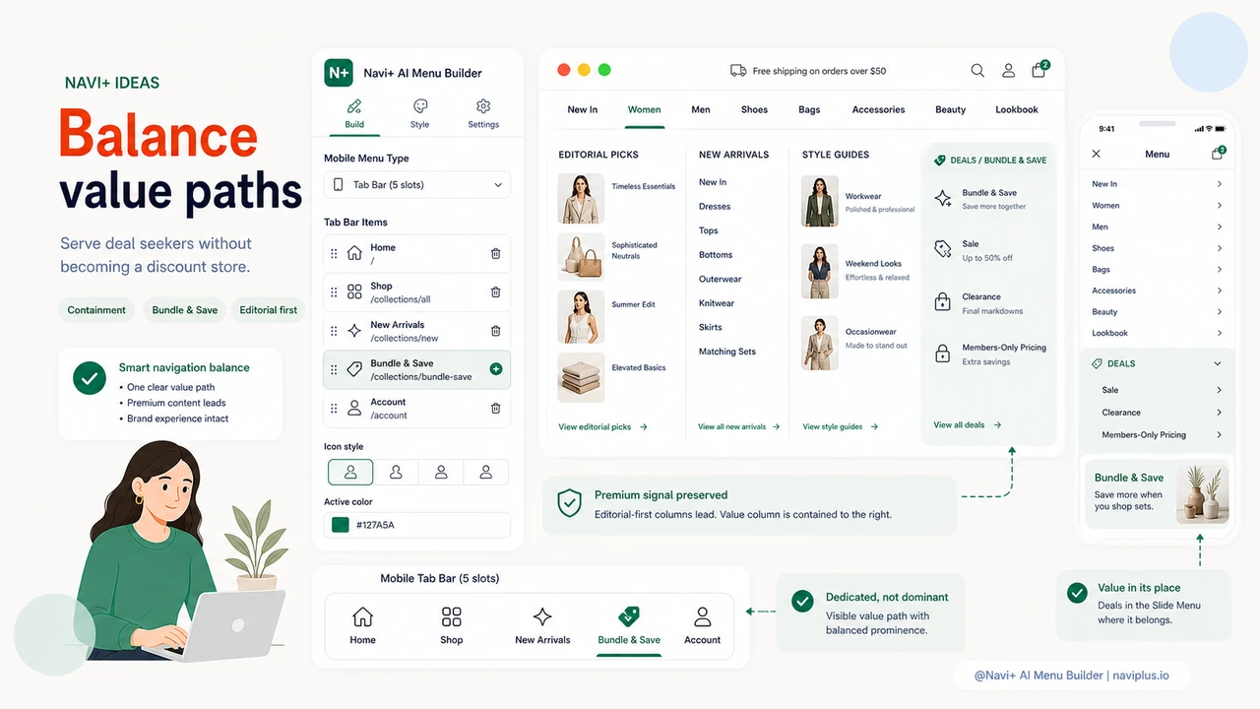1260x709 pixels.
Task: Switch to the Style tab
Action: pos(419,114)
